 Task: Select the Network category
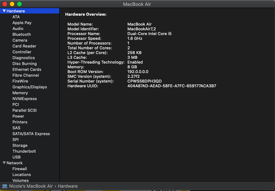[x=15, y=163]
